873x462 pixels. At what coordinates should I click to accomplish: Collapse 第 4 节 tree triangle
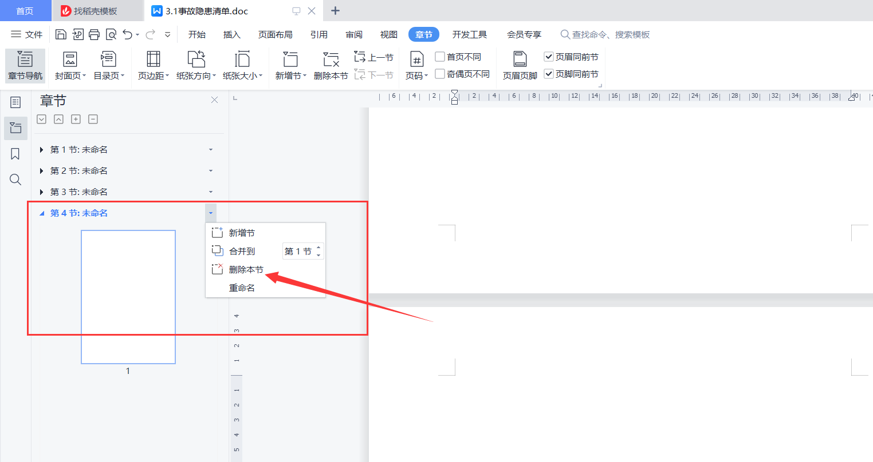coord(42,213)
